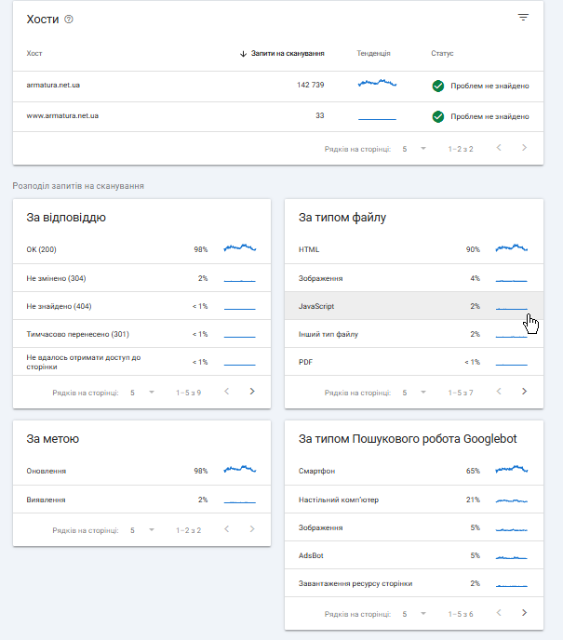The height and width of the screenshot is (640, 563).
Task: Sort by Запити на сканування arrow icon
Action: pyautogui.click(x=243, y=53)
